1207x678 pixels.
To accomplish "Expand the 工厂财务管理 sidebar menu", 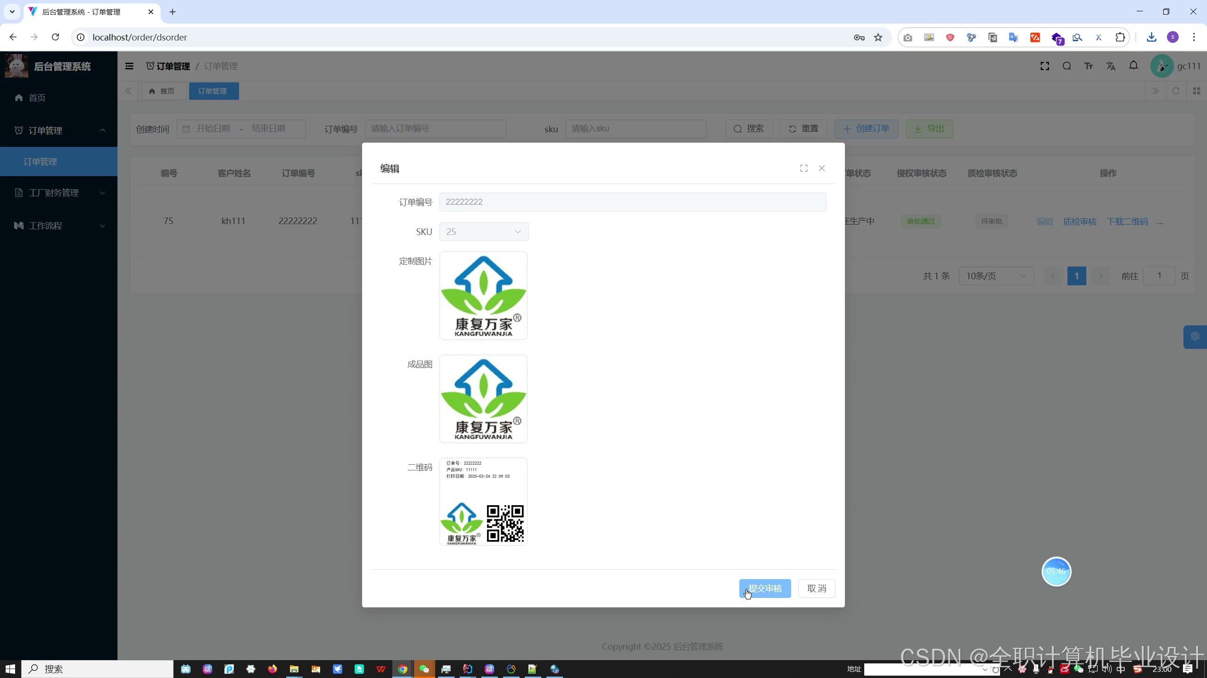I will pyautogui.click(x=58, y=193).
